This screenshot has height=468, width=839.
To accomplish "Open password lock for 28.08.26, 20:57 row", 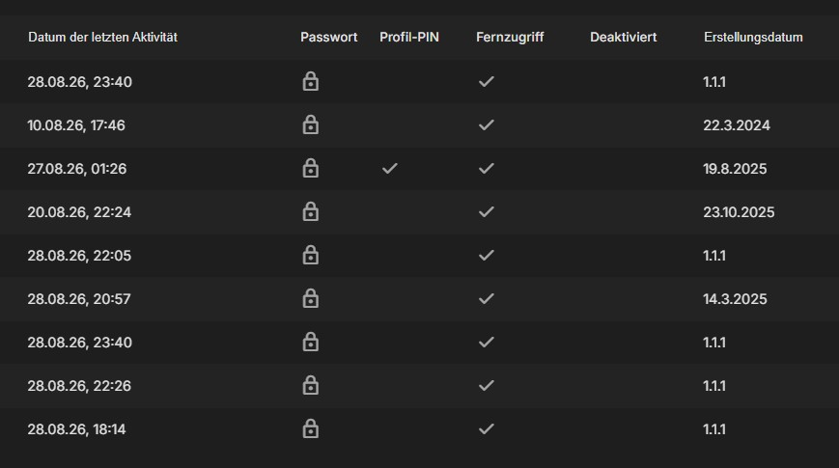I will pyautogui.click(x=310, y=298).
